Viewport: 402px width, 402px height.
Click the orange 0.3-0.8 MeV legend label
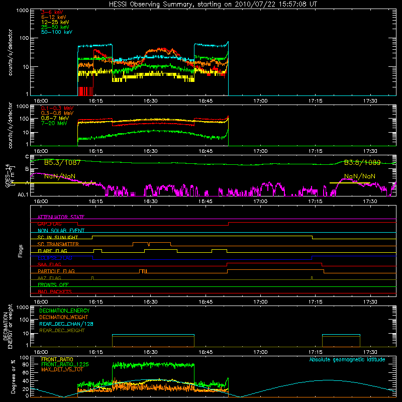click(57, 113)
